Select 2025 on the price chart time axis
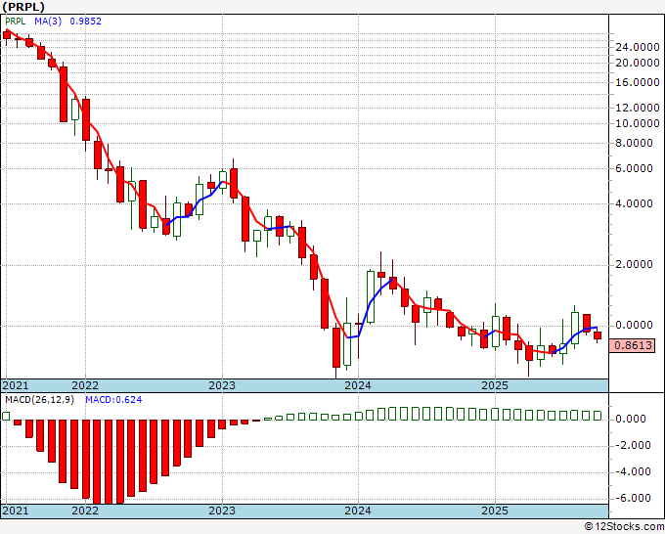The image size is (665, 534). click(495, 385)
